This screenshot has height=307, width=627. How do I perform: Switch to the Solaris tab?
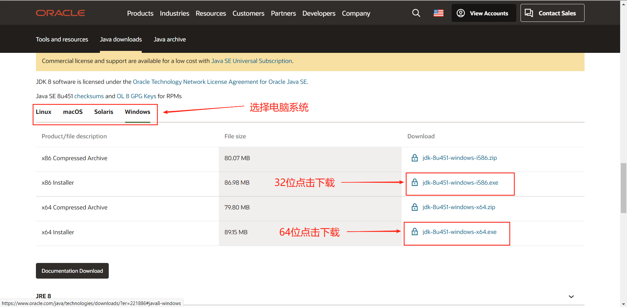(104, 112)
